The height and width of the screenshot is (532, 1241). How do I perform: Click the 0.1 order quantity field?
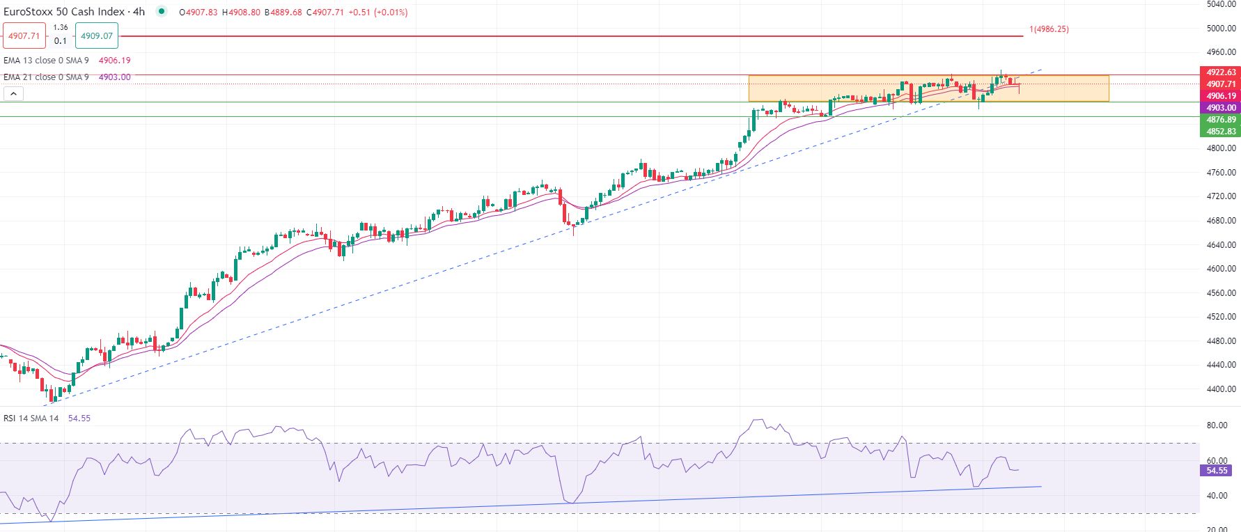pyautogui.click(x=61, y=41)
